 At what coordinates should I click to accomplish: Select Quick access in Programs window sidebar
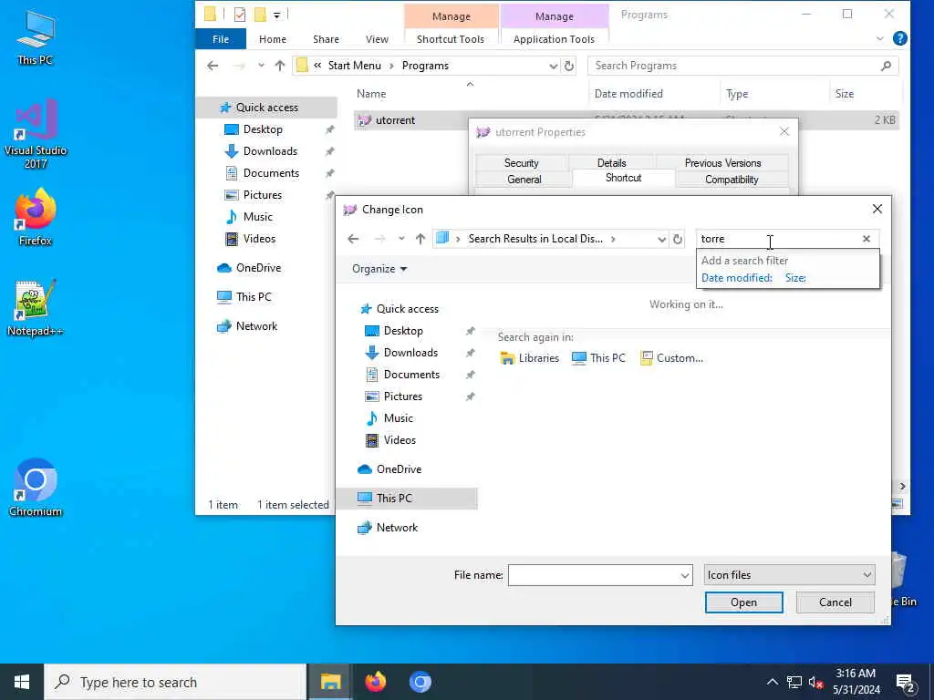266,108
